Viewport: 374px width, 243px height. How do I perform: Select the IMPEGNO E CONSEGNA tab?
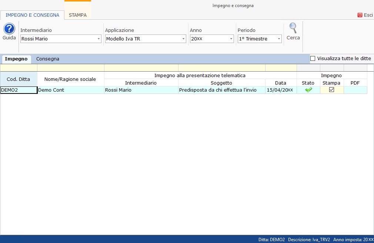pyautogui.click(x=32, y=15)
